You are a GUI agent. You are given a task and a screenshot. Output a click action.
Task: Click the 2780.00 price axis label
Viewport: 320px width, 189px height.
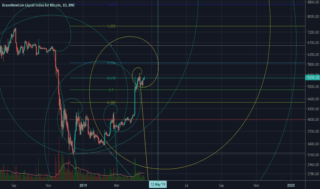tap(313, 174)
